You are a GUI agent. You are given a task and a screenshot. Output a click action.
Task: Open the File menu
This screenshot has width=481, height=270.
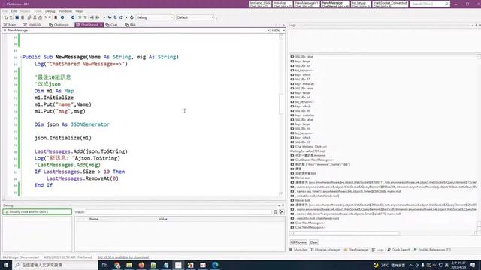[x=5, y=11]
